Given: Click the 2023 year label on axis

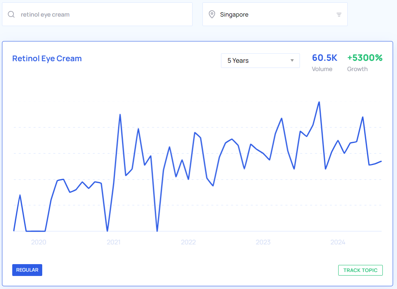Looking at the screenshot, I should 263,242.
